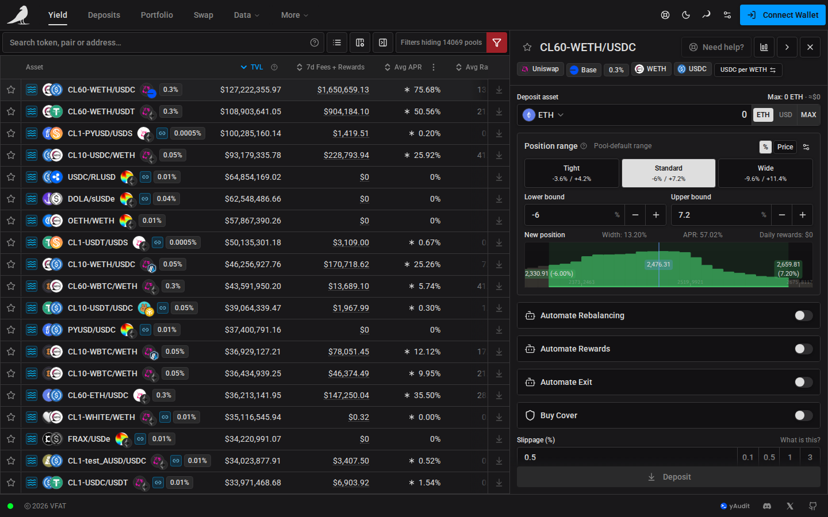Sort by Avg APR column
This screenshot has width=828, height=517.
403,67
